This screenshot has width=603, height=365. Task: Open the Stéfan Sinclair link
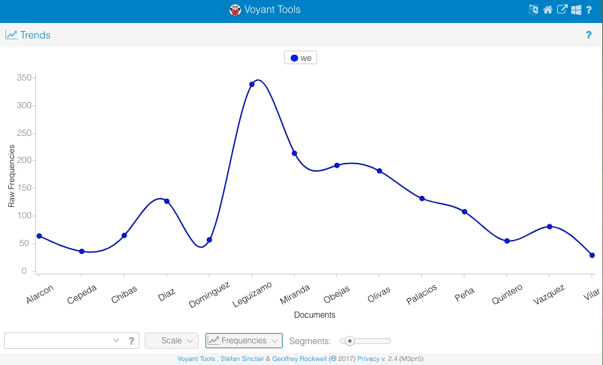point(242,358)
